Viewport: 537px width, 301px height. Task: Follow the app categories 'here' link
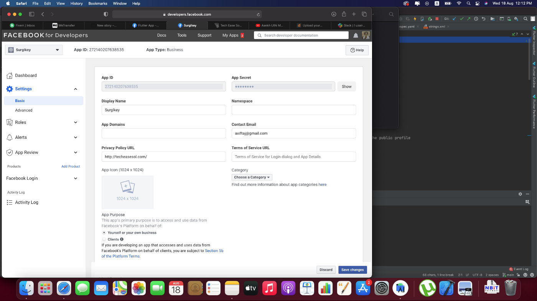(x=323, y=184)
